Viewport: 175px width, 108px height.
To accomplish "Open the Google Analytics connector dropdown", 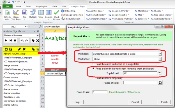I will (x=119, y=15).
